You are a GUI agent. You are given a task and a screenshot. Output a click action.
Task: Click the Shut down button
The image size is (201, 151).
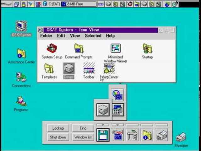(x=58, y=137)
